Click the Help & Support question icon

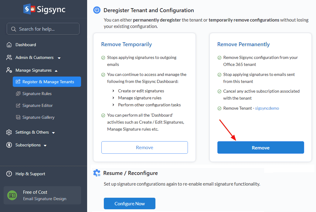click(9, 174)
